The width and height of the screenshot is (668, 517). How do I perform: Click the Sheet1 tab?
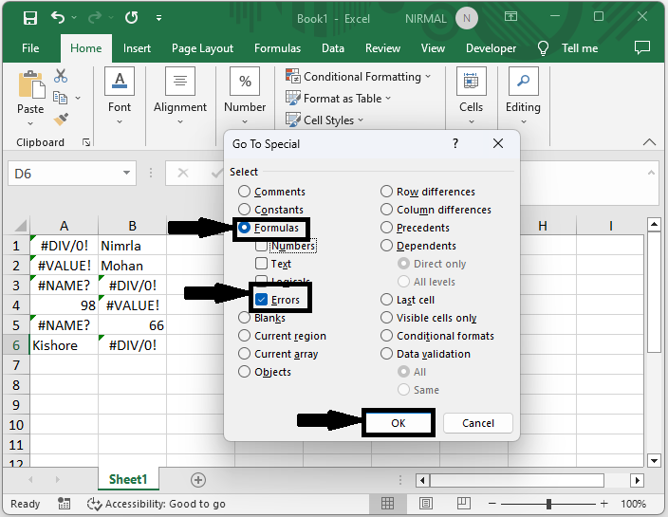tap(128, 479)
